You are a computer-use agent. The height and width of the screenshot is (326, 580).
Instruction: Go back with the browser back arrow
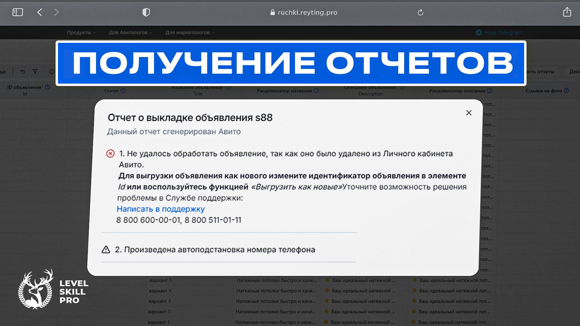click(40, 12)
